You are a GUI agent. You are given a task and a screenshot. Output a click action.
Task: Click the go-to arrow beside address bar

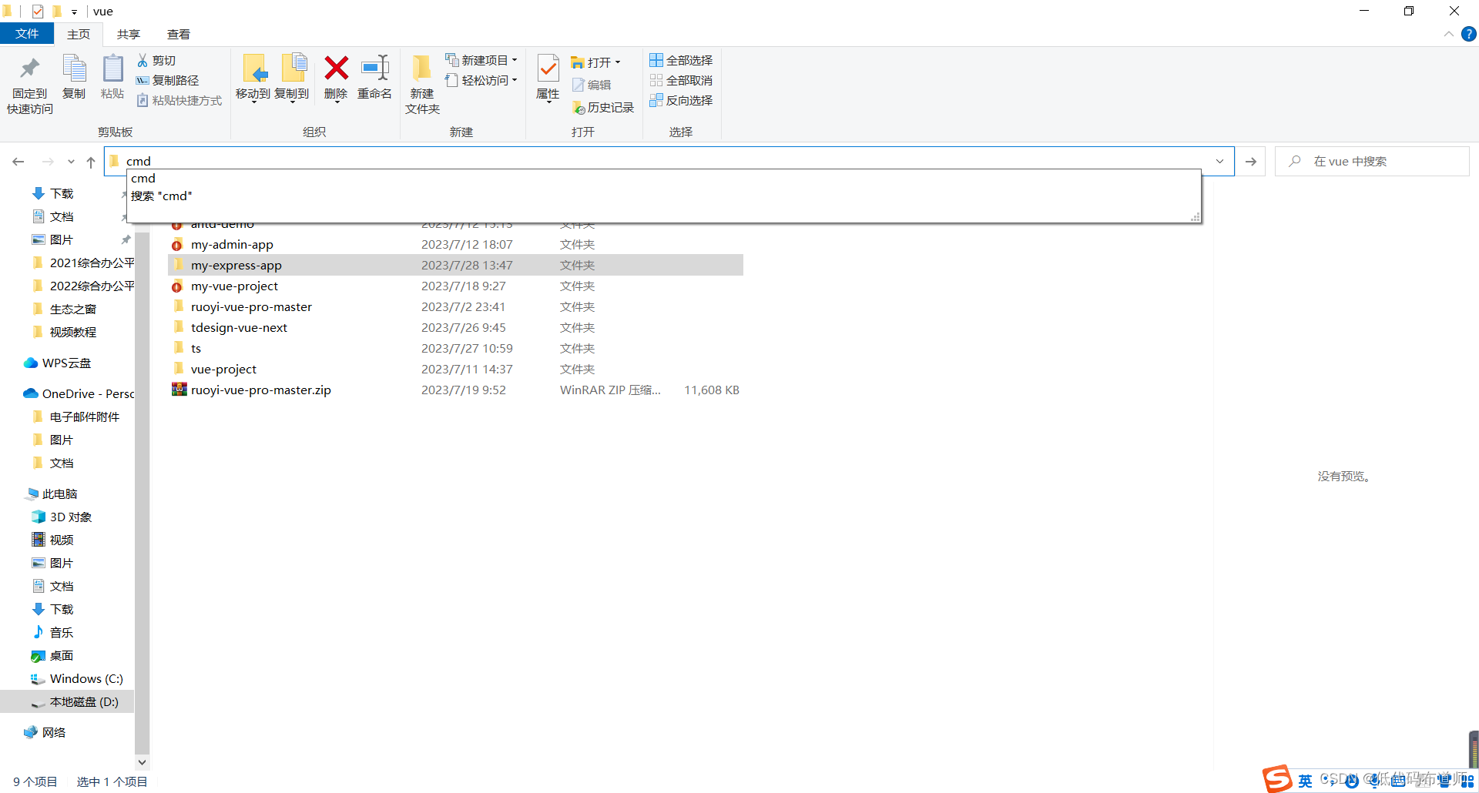point(1251,162)
